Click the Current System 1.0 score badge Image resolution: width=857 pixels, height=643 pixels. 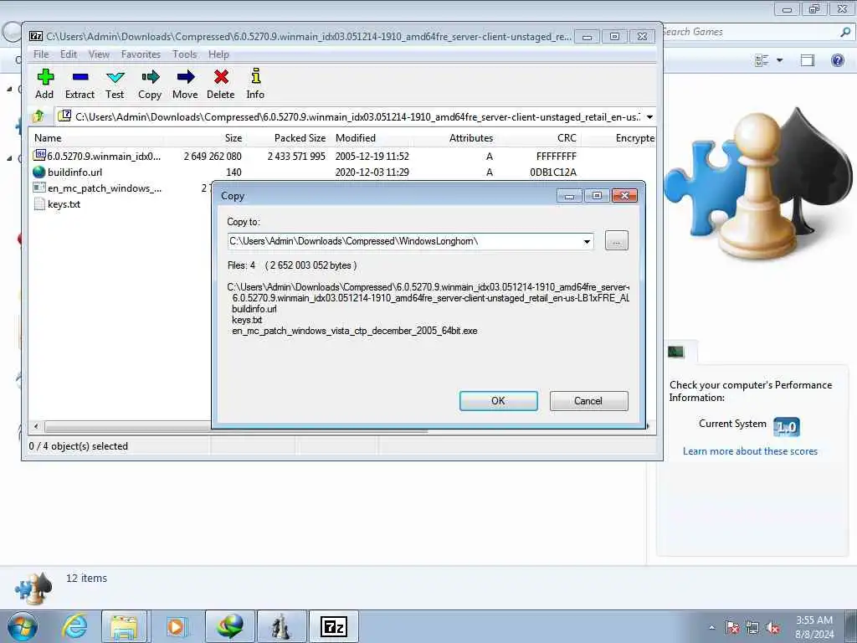click(x=787, y=426)
